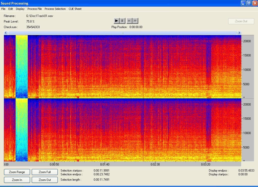
Task: Click the disabled Zoom Out button at top right
Action: (x=241, y=21)
